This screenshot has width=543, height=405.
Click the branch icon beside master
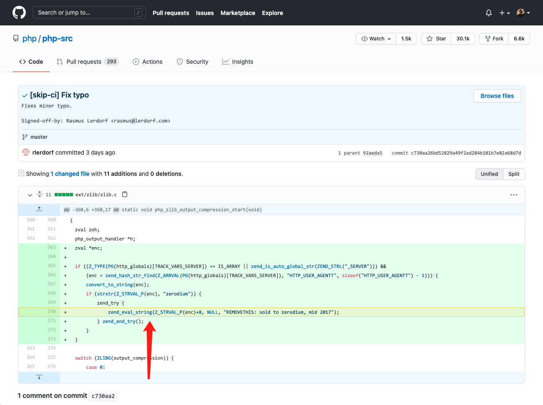tap(25, 137)
